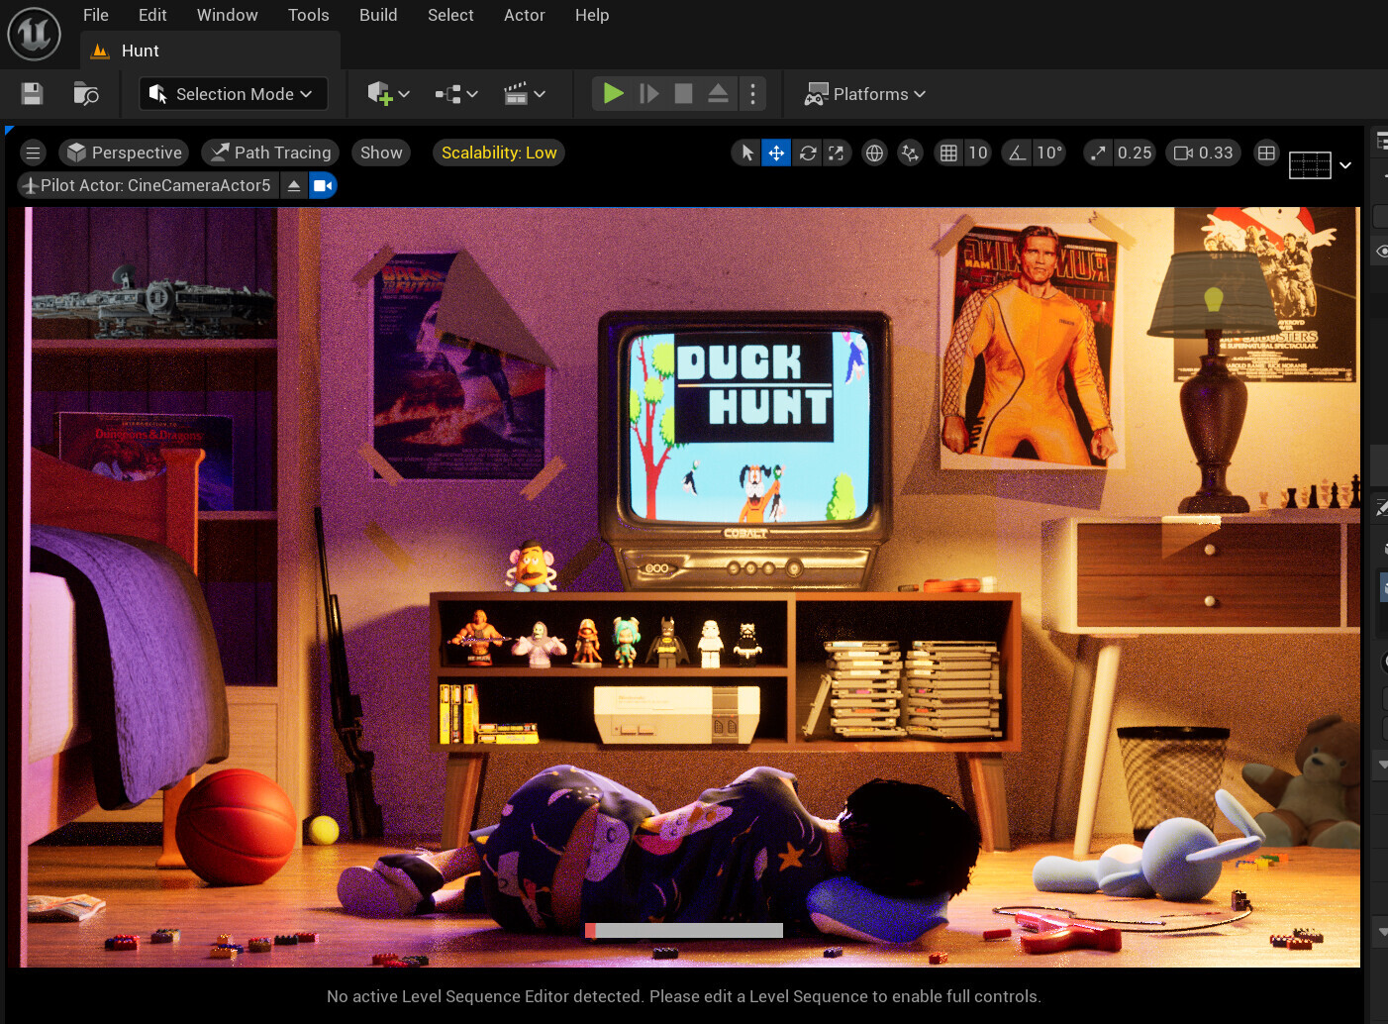
Task: Choose the select objects arrow tool
Action: tap(747, 153)
